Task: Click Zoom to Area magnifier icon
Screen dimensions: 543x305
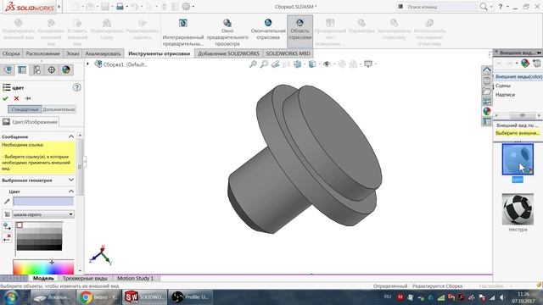Action: (264, 64)
